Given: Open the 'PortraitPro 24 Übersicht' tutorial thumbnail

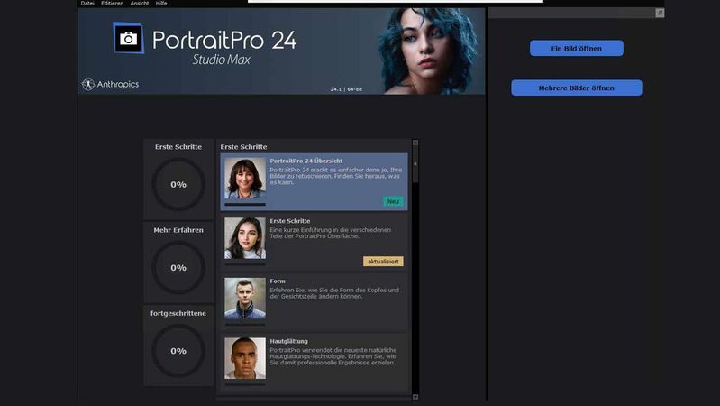Looking at the screenshot, I should 245,179.
